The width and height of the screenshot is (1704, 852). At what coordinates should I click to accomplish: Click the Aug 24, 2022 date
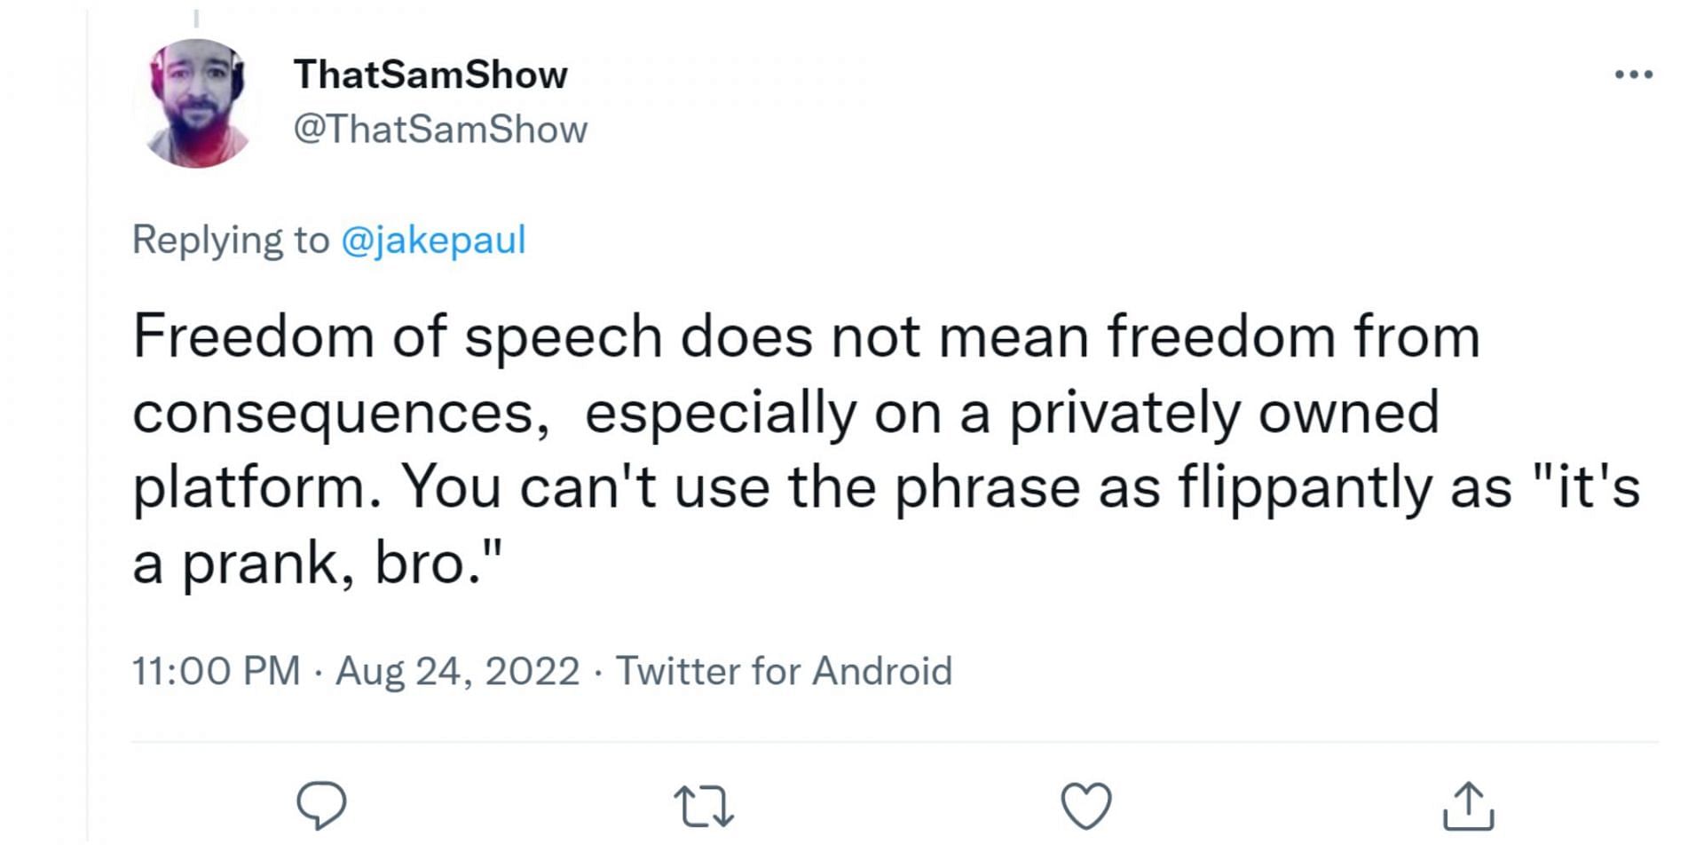point(457,671)
